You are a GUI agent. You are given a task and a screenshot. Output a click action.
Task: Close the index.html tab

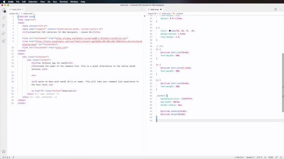[x=23, y=9]
